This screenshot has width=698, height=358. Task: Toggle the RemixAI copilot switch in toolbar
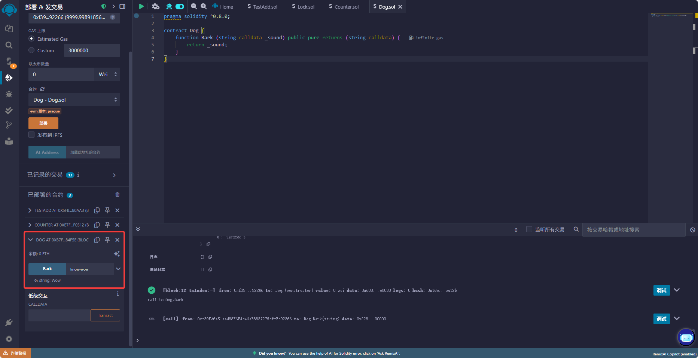[x=180, y=6]
